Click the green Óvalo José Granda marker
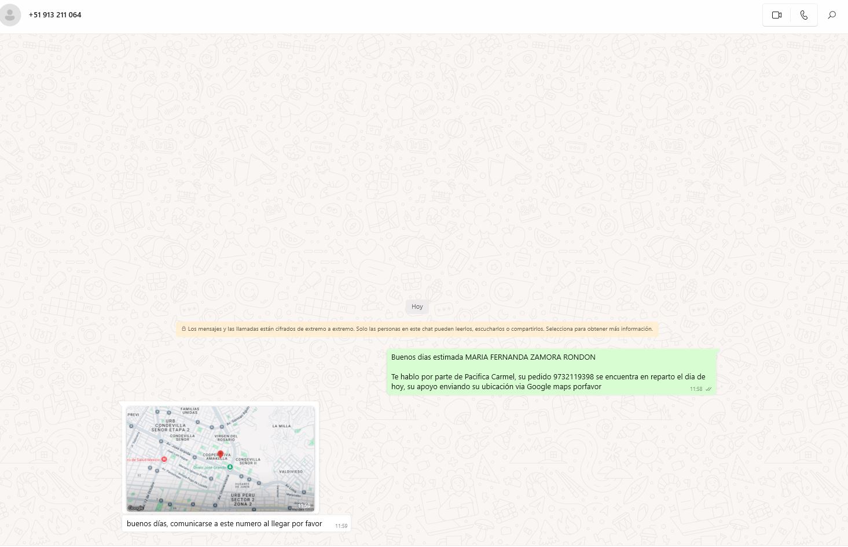Screen dimensions: 848x547 click(230, 467)
